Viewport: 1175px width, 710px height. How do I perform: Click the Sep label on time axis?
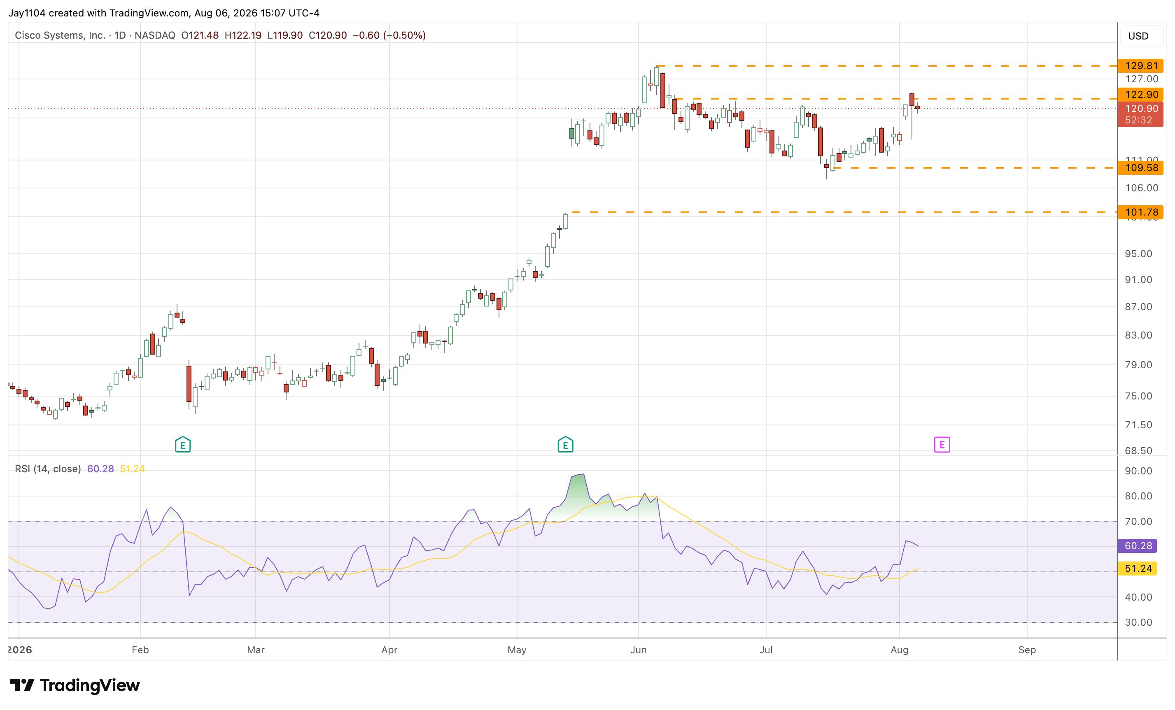1027,650
